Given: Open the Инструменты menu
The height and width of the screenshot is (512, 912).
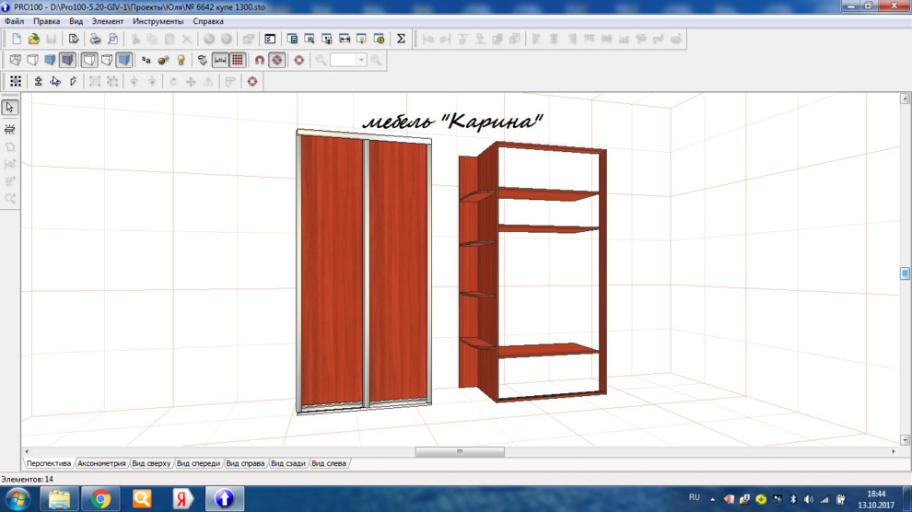Looking at the screenshot, I should pyautogui.click(x=158, y=21).
